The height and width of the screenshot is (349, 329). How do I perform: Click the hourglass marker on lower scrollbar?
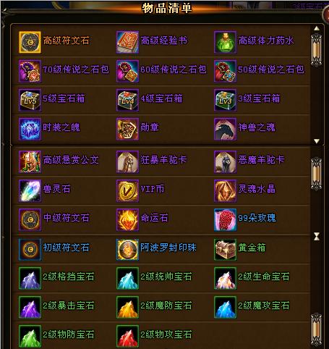pos(317,237)
